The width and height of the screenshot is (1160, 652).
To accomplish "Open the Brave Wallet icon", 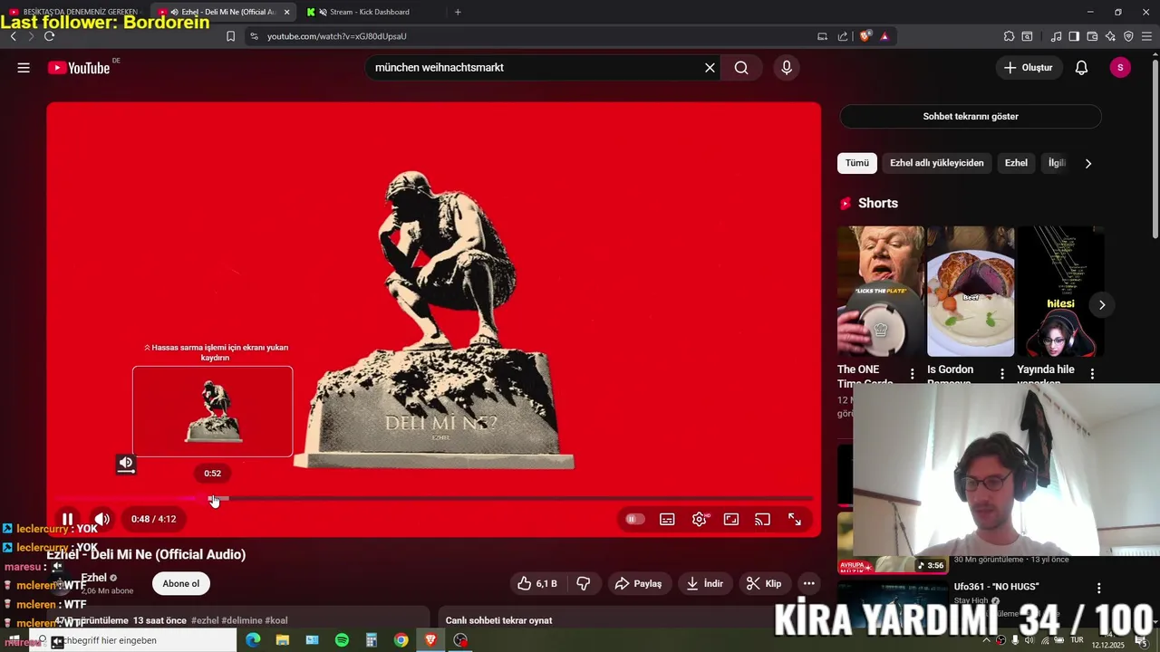I will (x=1092, y=36).
